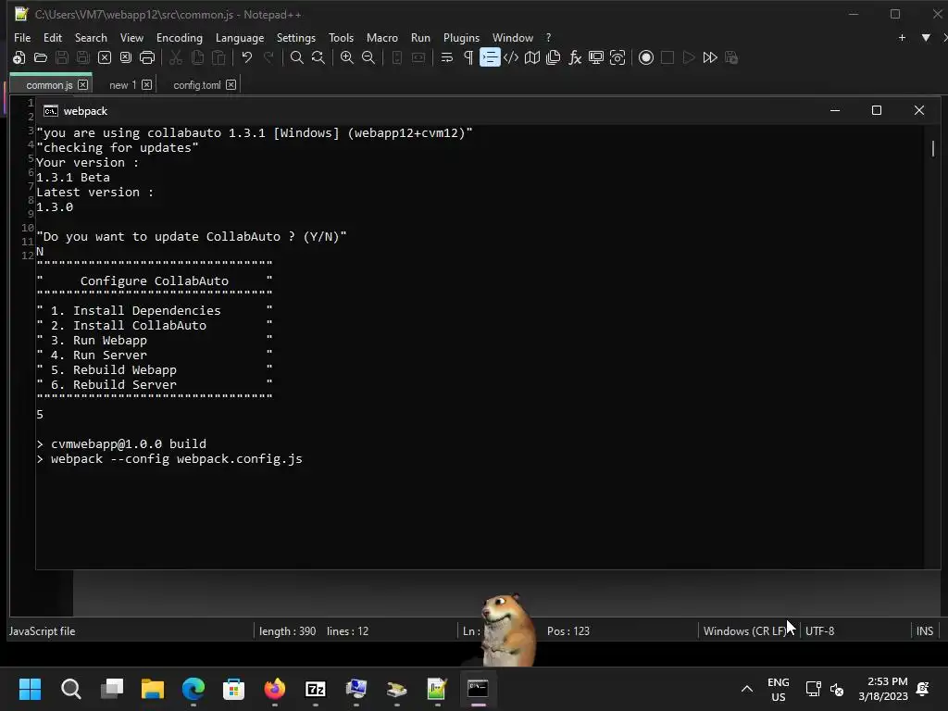Switch to the common.js tab
The image size is (948, 711).
(x=50, y=85)
